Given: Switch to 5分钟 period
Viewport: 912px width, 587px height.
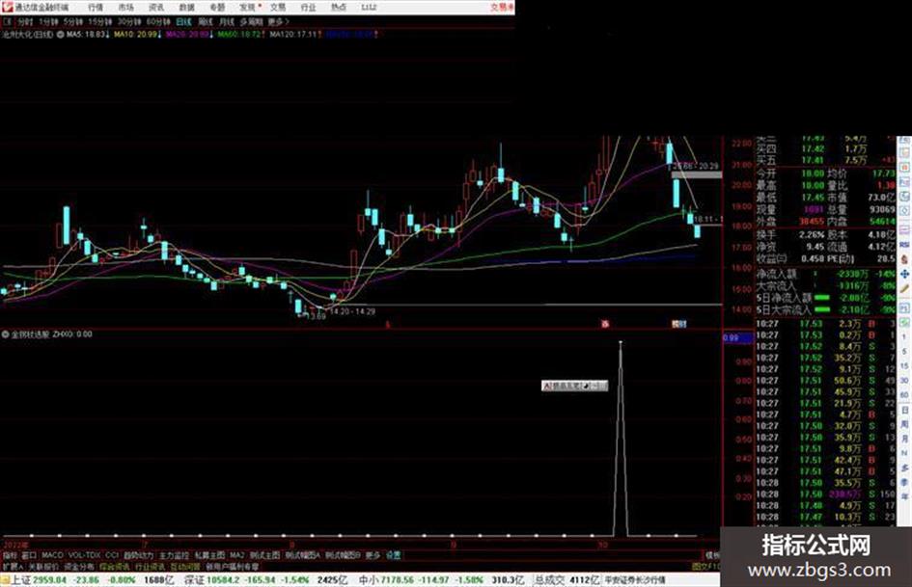Looking at the screenshot, I should (x=72, y=21).
